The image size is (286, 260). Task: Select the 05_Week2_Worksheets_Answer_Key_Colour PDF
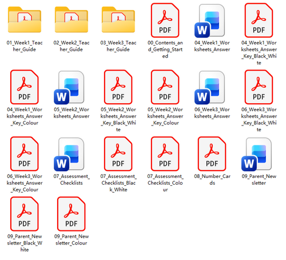[x=165, y=87]
